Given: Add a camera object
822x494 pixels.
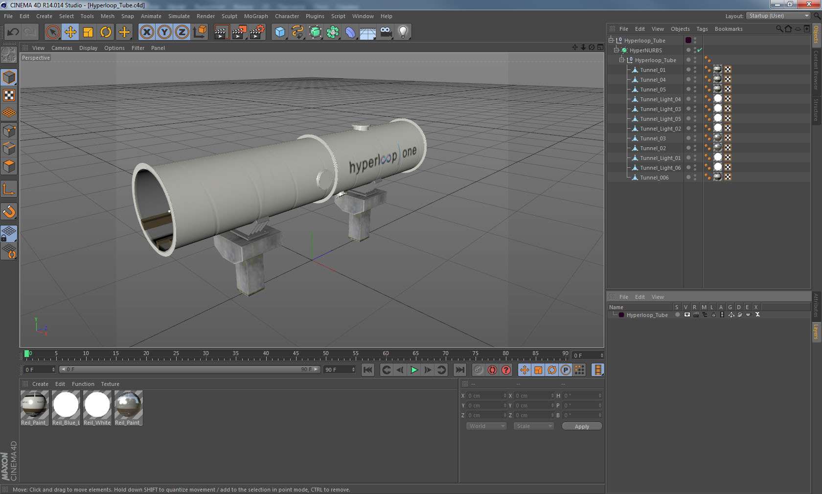Looking at the screenshot, I should tap(386, 32).
